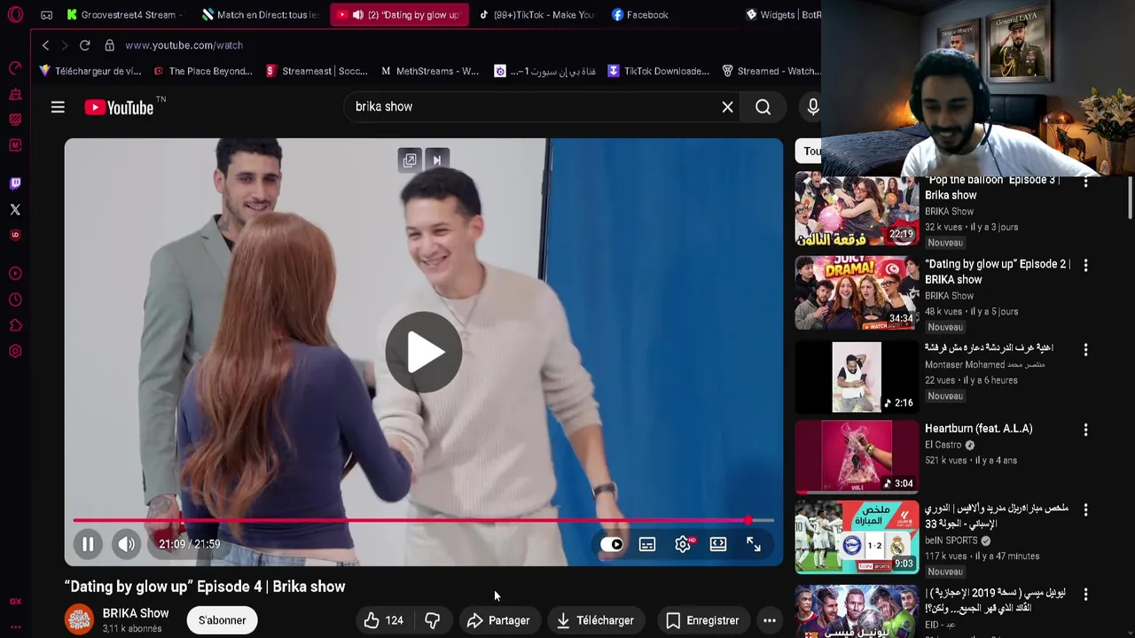Toggle the autoplay switch in player
The width and height of the screenshot is (1135, 638).
tap(612, 544)
